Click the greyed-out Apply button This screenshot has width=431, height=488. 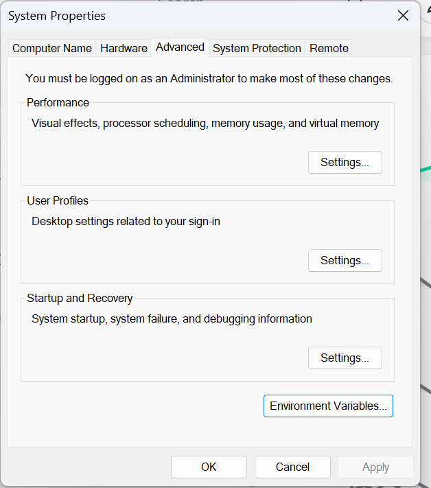click(x=375, y=467)
